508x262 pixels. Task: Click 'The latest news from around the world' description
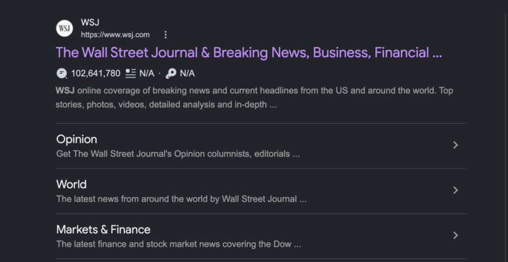(x=182, y=199)
